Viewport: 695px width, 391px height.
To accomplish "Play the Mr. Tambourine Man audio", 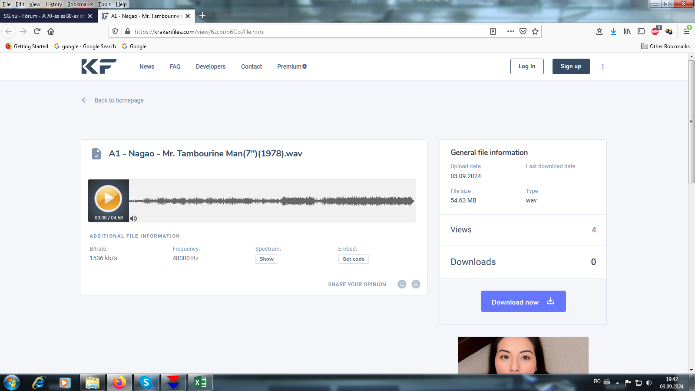I will (x=108, y=199).
